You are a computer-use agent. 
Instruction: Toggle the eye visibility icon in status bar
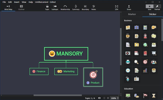99,98
